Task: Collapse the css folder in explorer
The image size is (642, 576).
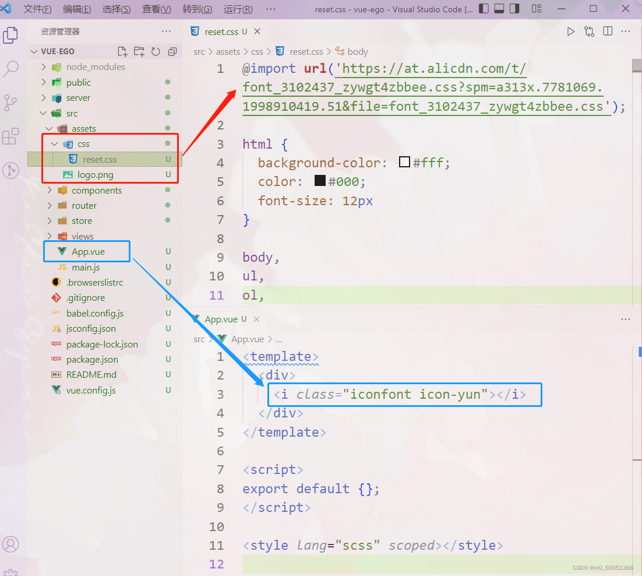Action: point(54,143)
